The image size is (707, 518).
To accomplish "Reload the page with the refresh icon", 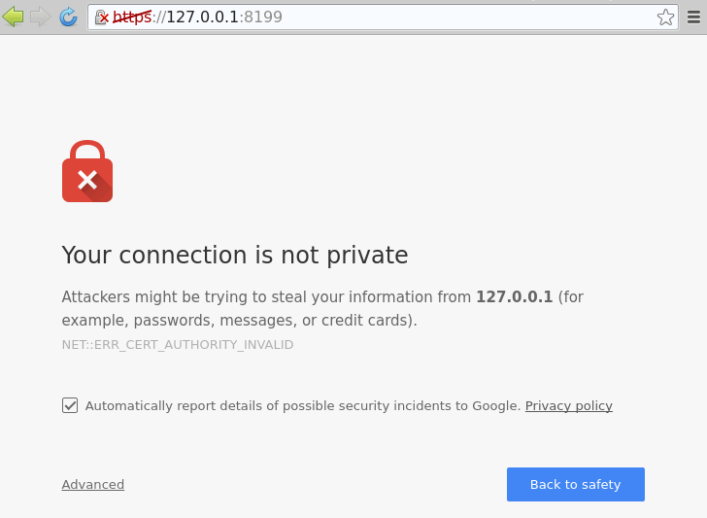I will click(68, 17).
